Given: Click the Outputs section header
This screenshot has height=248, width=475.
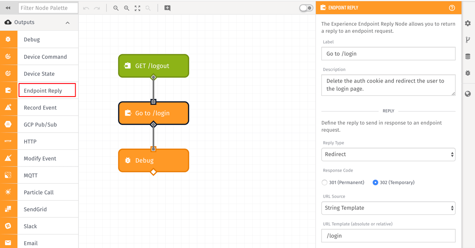Looking at the screenshot, I should [39, 23].
